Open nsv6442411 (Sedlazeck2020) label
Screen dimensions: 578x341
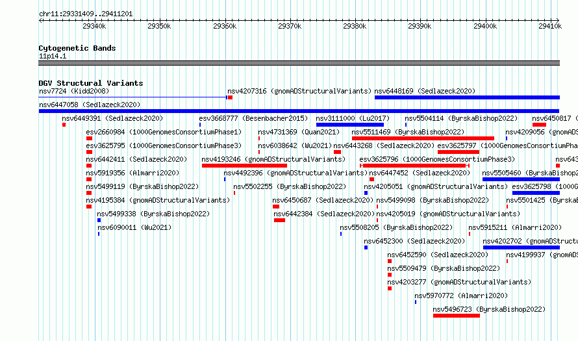coord(136,159)
